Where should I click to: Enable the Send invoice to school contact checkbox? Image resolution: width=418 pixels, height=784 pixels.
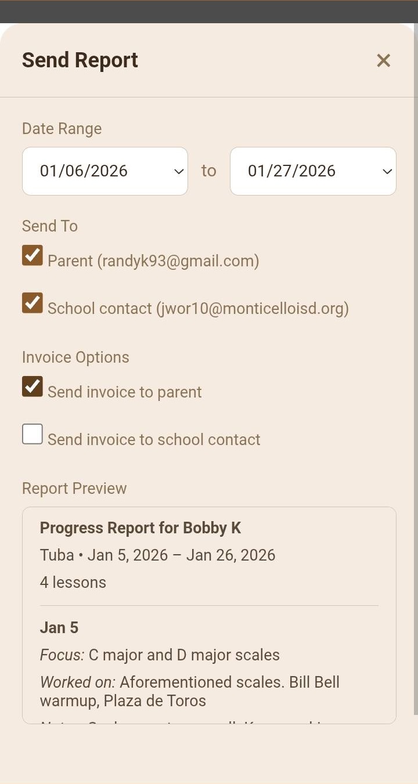point(33,434)
